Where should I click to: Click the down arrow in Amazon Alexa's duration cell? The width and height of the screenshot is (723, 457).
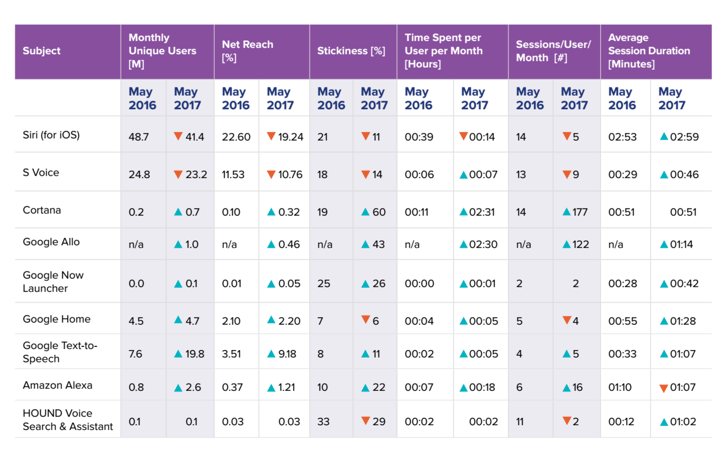point(664,388)
